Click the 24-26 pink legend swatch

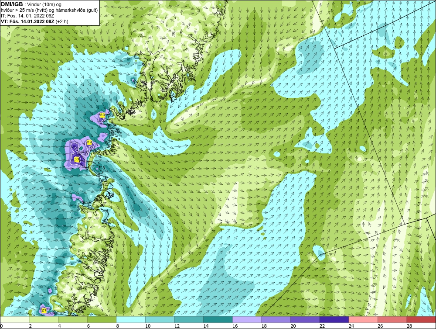(363, 319)
